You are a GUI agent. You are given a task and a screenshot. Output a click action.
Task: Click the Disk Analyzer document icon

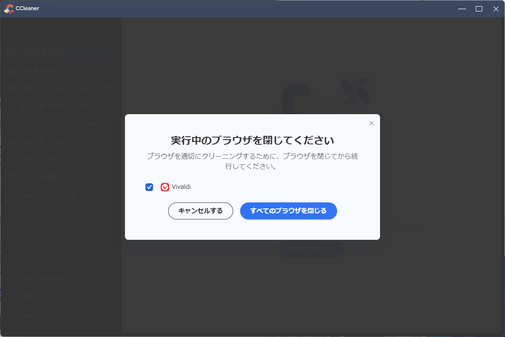12,177
